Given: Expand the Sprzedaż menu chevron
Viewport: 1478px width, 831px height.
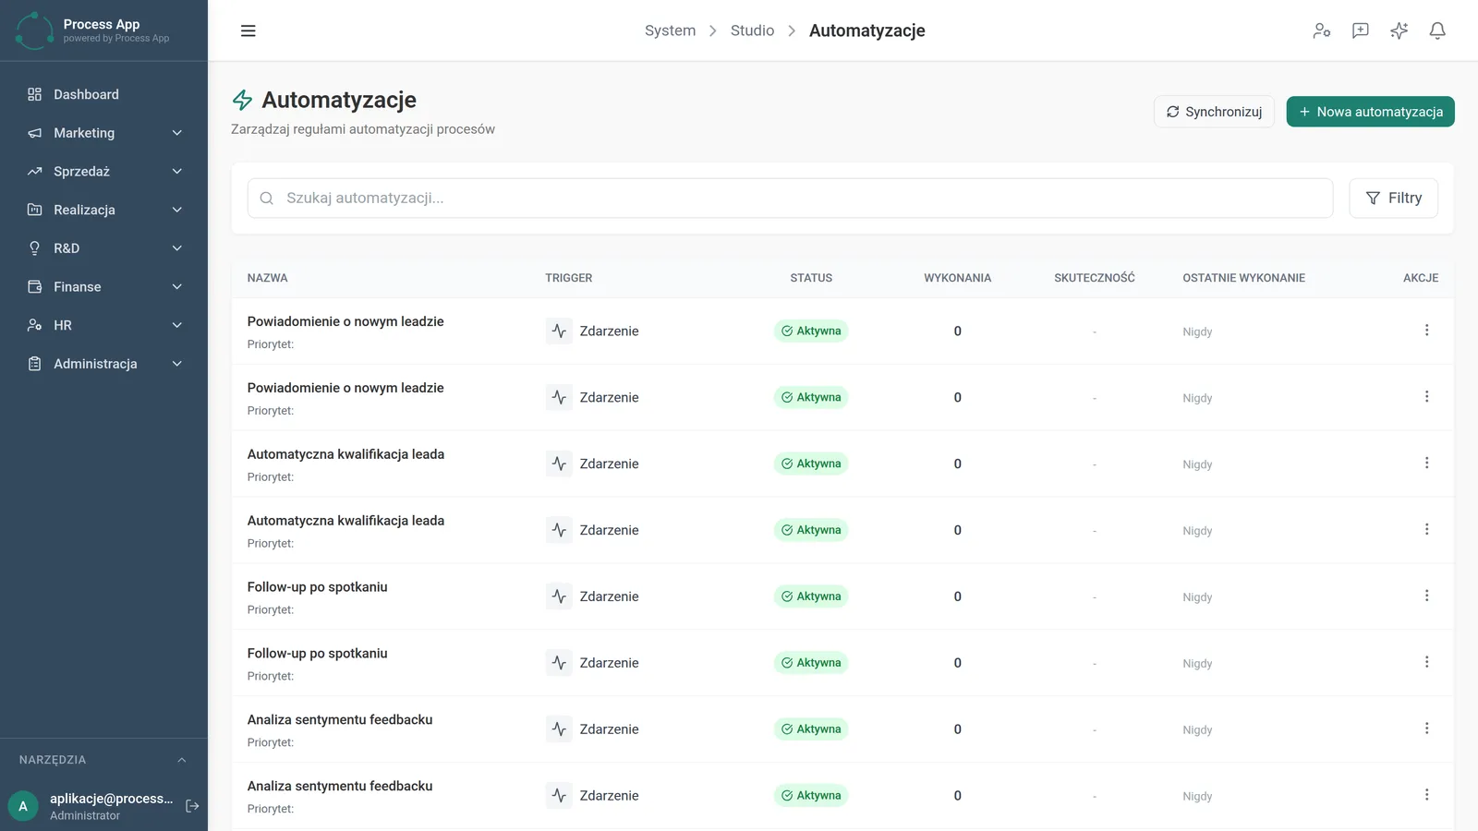Looking at the screenshot, I should coord(177,172).
